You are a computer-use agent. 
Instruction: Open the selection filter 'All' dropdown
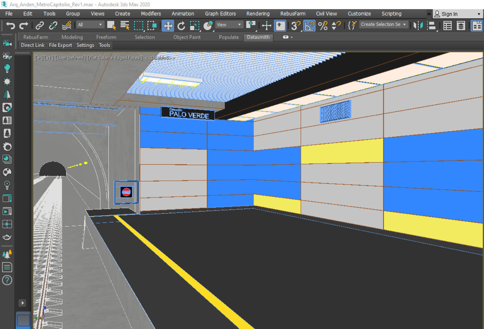(x=90, y=25)
